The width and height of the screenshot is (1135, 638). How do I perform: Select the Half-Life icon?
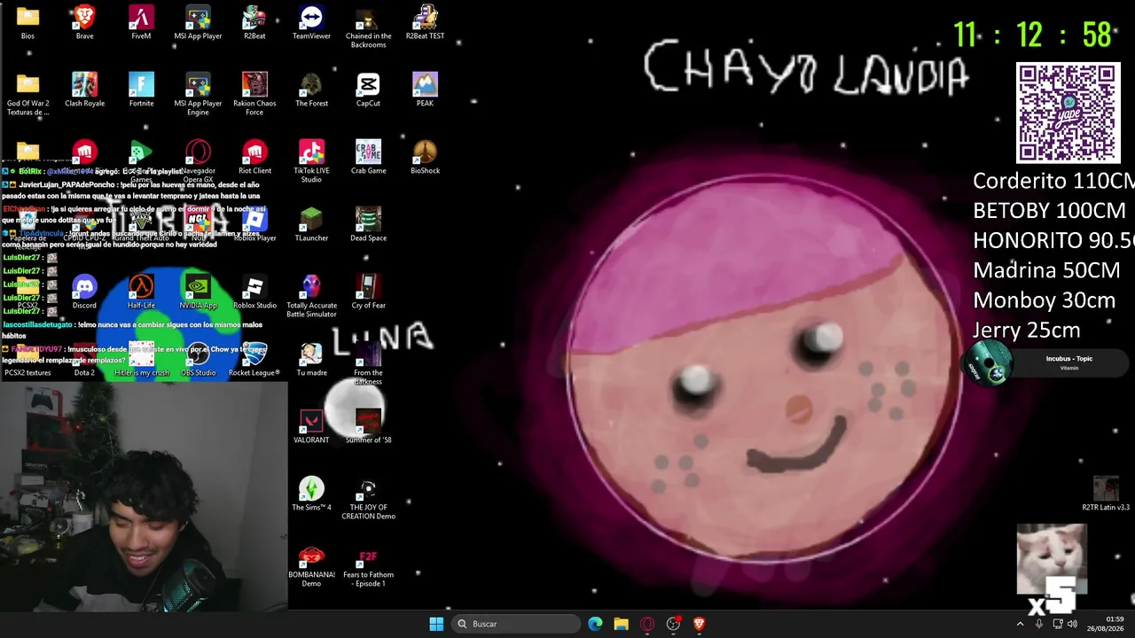coord(141,292)
